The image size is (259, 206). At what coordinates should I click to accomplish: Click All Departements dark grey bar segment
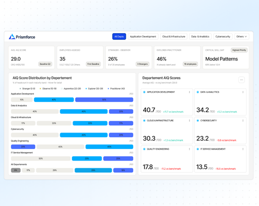16,170
